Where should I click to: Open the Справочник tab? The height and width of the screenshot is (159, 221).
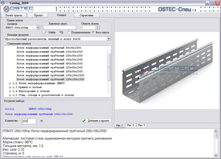(87, 15)
